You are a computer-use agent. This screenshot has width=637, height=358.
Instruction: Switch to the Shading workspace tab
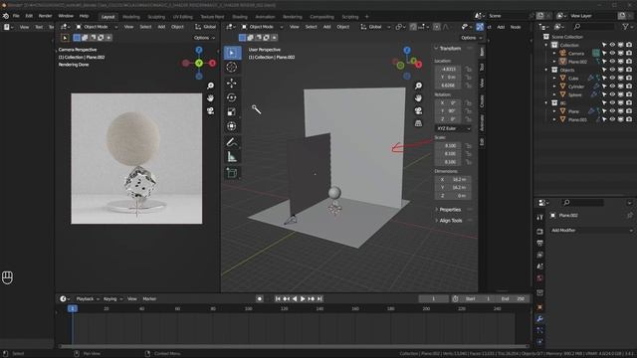(240, 17)
